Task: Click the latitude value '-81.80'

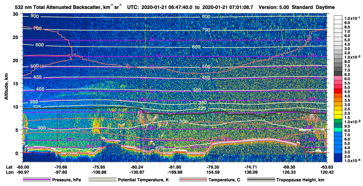Action: pos(175,167)
